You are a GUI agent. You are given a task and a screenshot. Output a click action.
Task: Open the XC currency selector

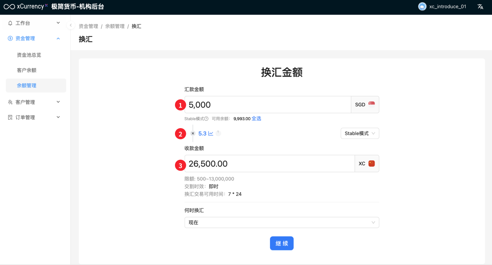367,163
